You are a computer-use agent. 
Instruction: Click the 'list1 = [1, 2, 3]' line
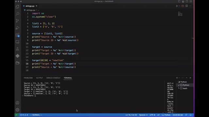click(43, 23)
